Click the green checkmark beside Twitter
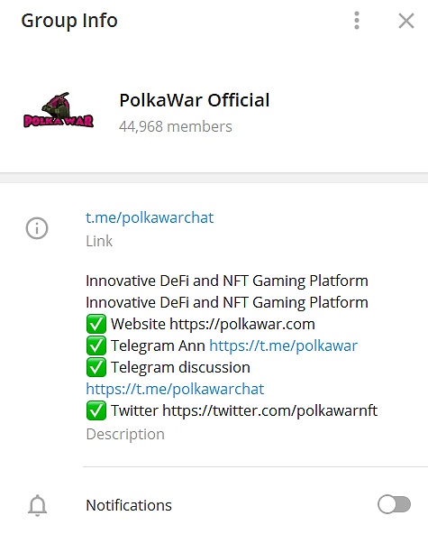The image size is (428, 534). coord(96,410)
